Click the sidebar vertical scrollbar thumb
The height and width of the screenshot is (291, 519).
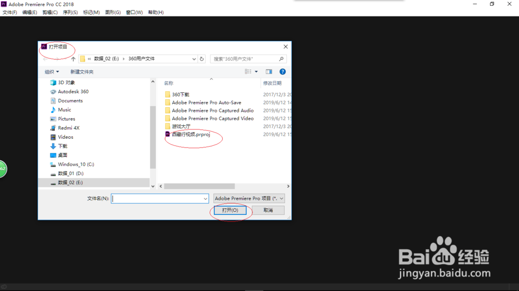[153, 137]
